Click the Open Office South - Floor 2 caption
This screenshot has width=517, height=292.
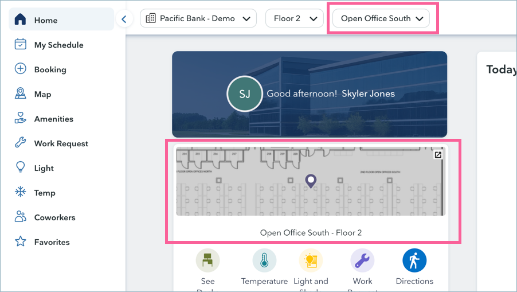pyautogui.click(x=311, y=232)
